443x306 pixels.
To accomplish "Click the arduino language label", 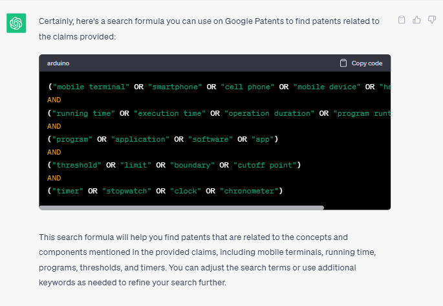I will point(58,63).
